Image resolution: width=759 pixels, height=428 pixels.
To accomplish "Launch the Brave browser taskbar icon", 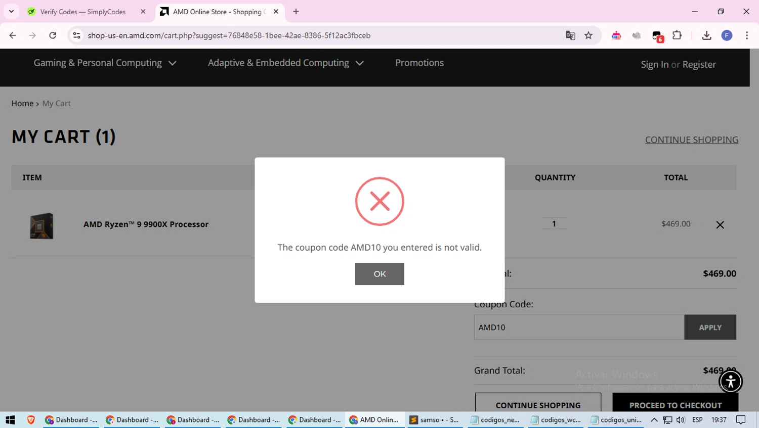I will point(31,420).
